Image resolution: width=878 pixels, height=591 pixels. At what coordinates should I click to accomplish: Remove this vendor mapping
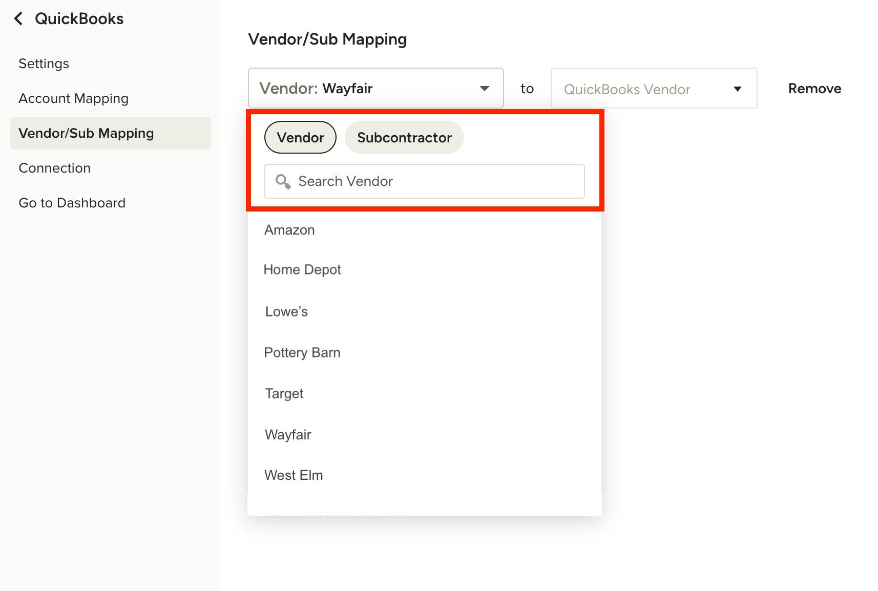pos(814,88)
